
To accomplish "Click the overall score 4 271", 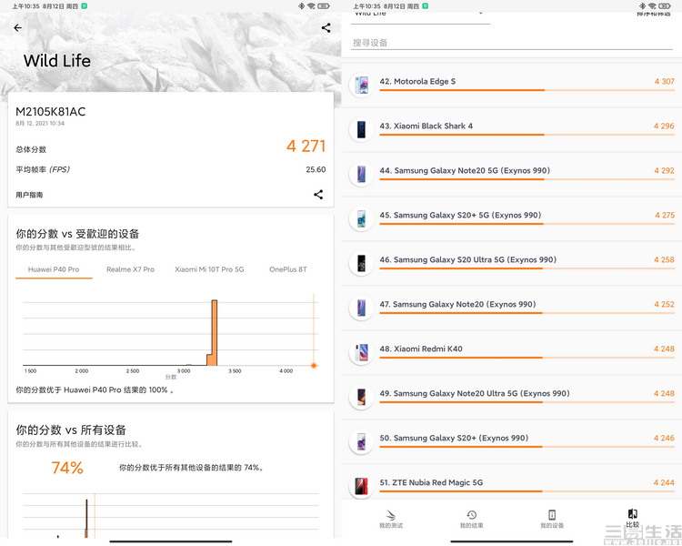I will click(306, 146).
